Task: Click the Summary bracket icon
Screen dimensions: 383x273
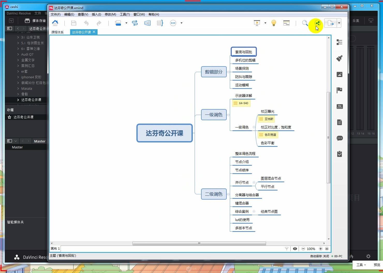Action: (x=160, y=23)
